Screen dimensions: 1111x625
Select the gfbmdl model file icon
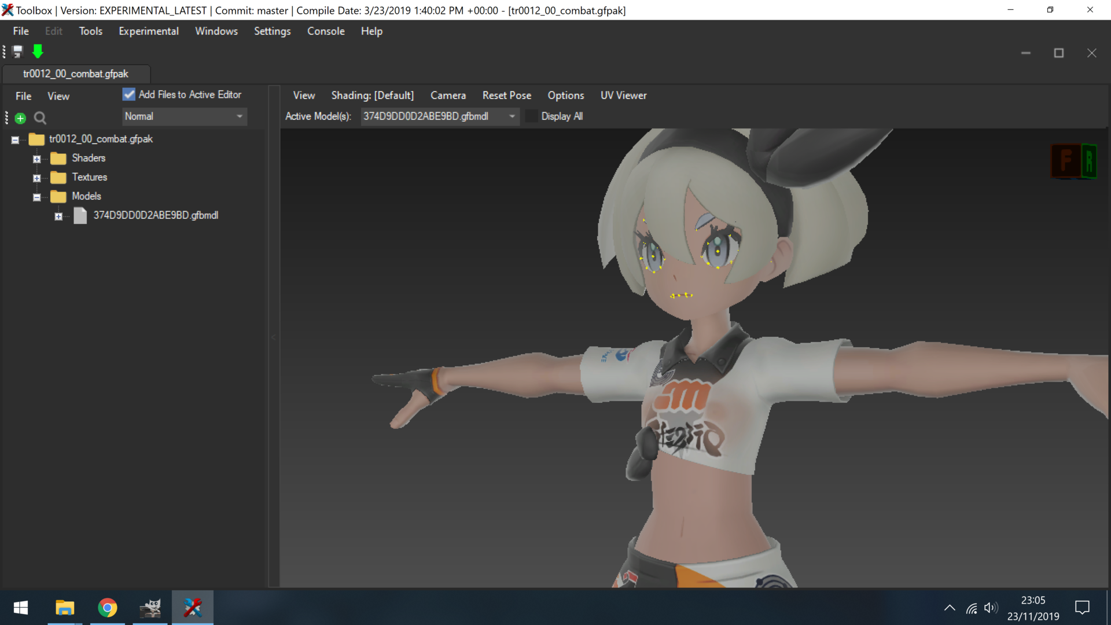point(80,215)
